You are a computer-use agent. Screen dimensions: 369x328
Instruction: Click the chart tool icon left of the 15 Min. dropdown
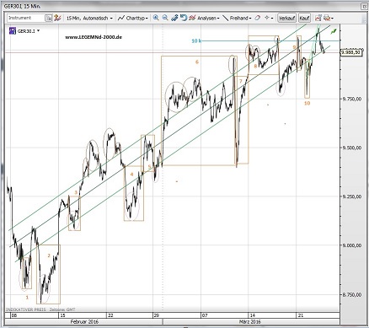point(57,18)
